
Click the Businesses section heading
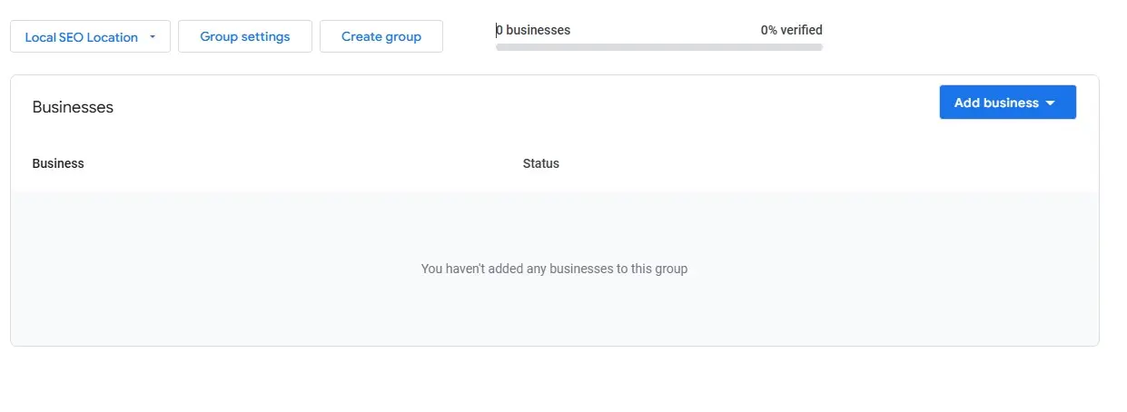tap(73, 107)
